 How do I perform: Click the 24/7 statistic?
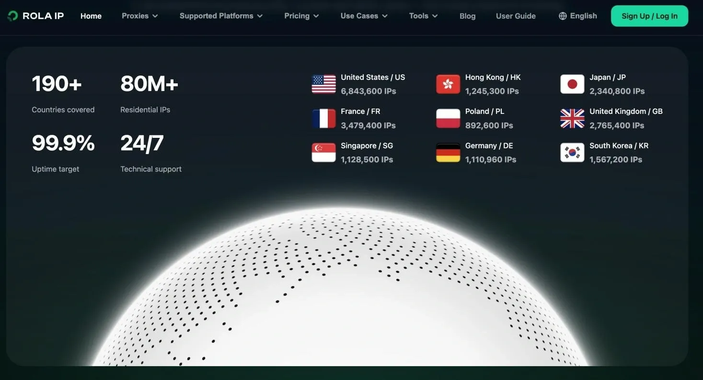[142, 143]
